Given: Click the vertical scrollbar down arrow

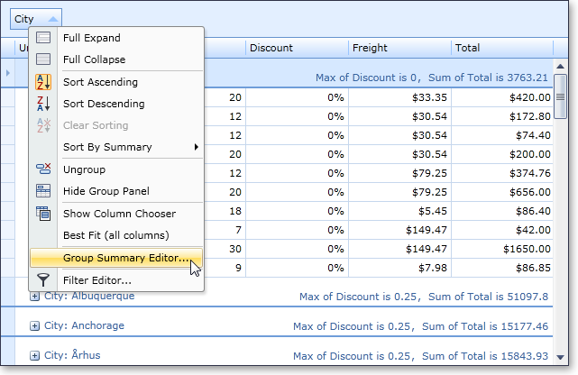Looking at the screenshot, I should tap(560, 357).
